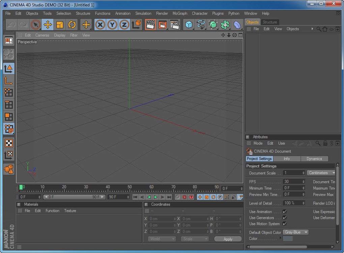Click the Apply button in Coordinates
This screenshot has height=253, width=344.
tap(228, 239)
